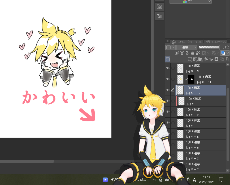
Task: Set the layer as a reference layer
Action: click(x=182, y=53)
